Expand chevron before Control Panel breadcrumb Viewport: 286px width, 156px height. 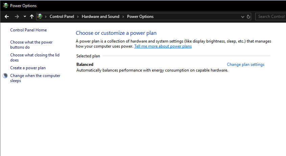tap(46, 17)
